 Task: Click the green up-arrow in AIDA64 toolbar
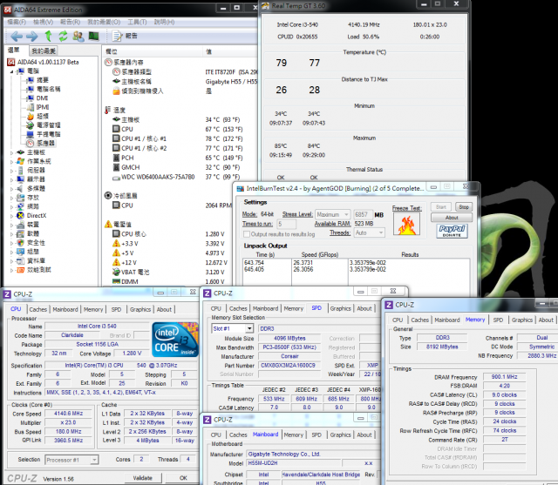(x=48, y=36)
